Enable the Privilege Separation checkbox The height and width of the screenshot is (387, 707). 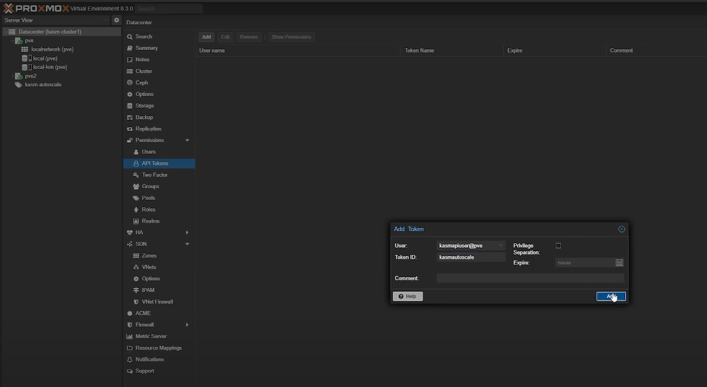(x=558, y=245)
